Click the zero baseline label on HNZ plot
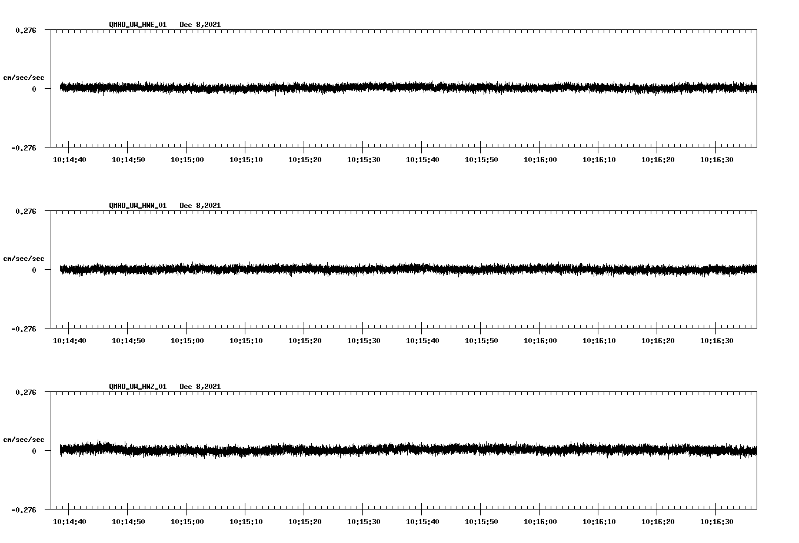 click(x=34, y=451)
